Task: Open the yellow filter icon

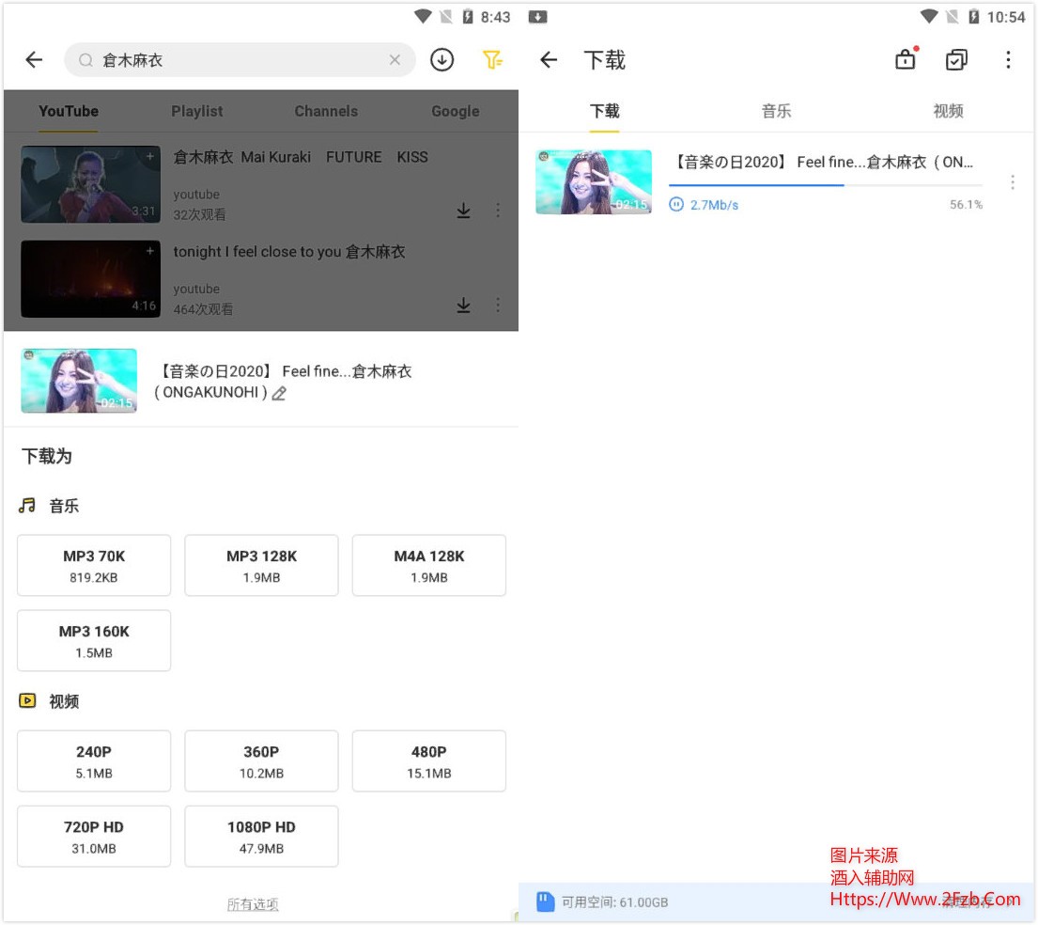Action: click(492, 60)
